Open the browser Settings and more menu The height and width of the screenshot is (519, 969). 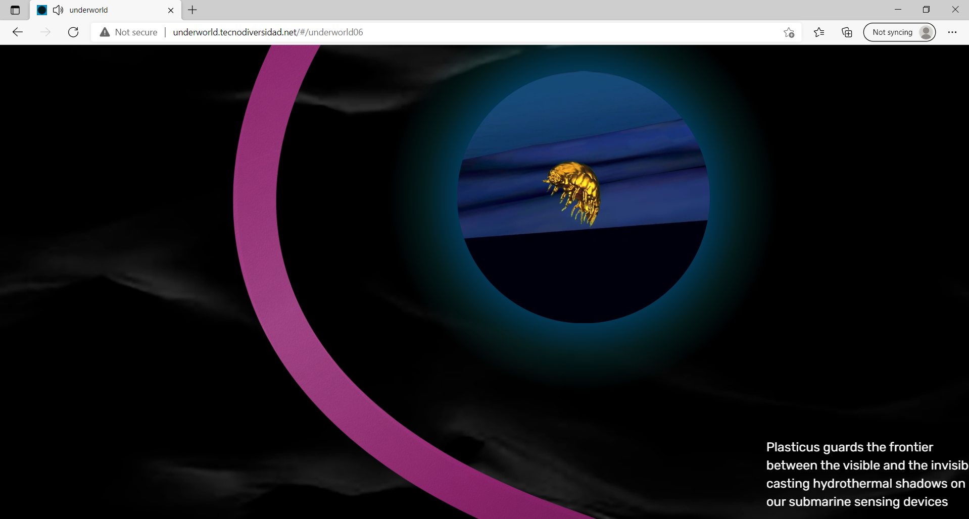[x=953, y=32]
